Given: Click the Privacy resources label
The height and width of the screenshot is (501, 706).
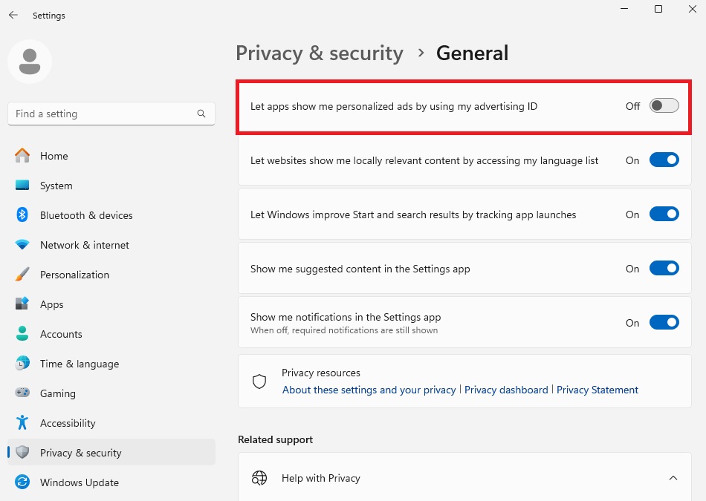Looking at the screenshot, I should click(320, 373).
